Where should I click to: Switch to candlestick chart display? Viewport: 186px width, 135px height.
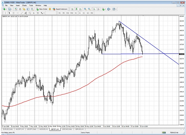[x=76, y=9]
